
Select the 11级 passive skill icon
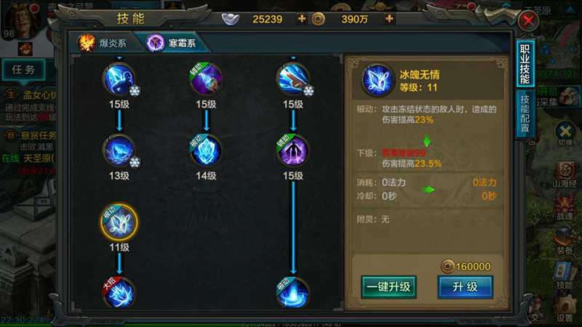click(119, 222)
